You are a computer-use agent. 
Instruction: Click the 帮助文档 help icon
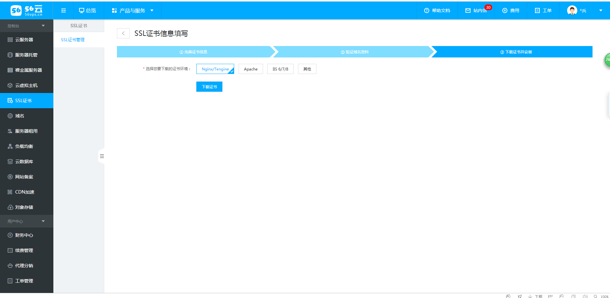pyautogui.click(x=427, y=10)
